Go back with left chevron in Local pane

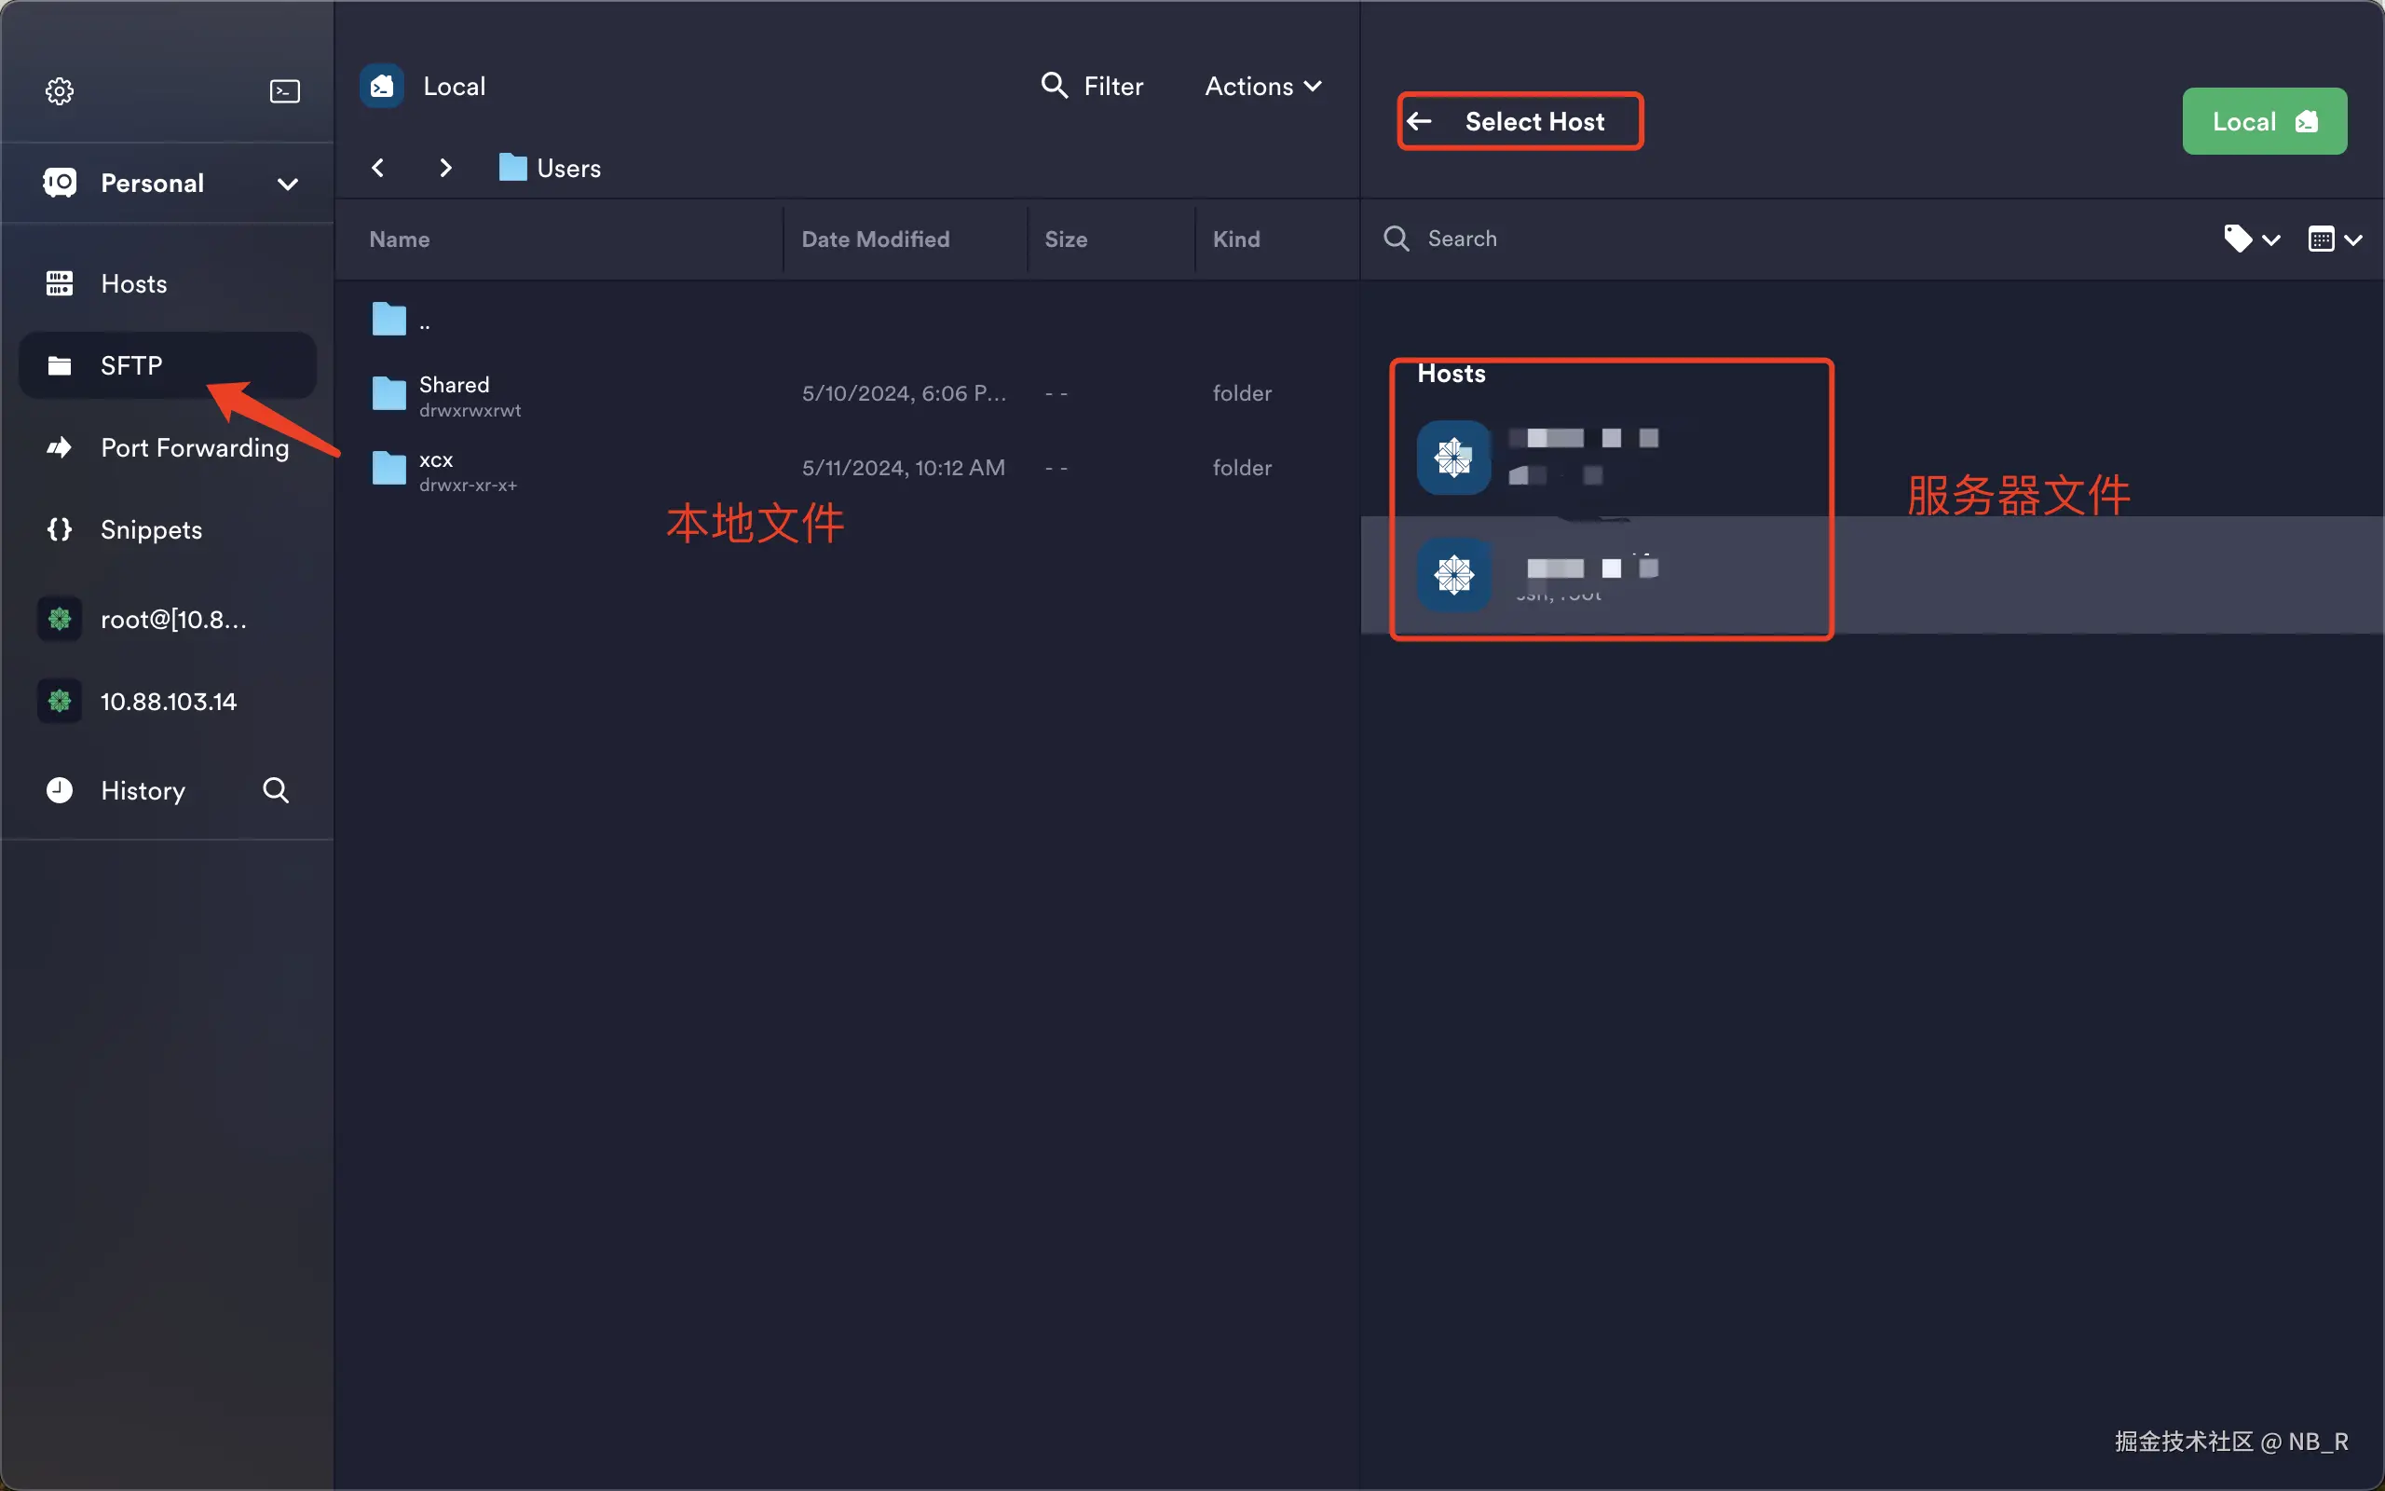point(378,168)
